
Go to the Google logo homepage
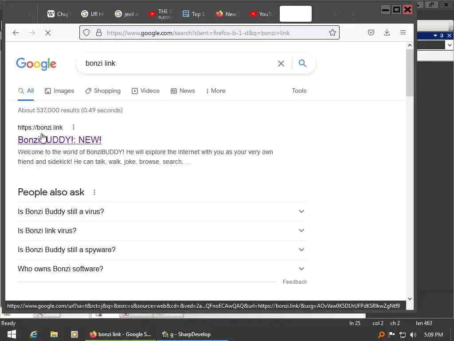tap(36, 64)
